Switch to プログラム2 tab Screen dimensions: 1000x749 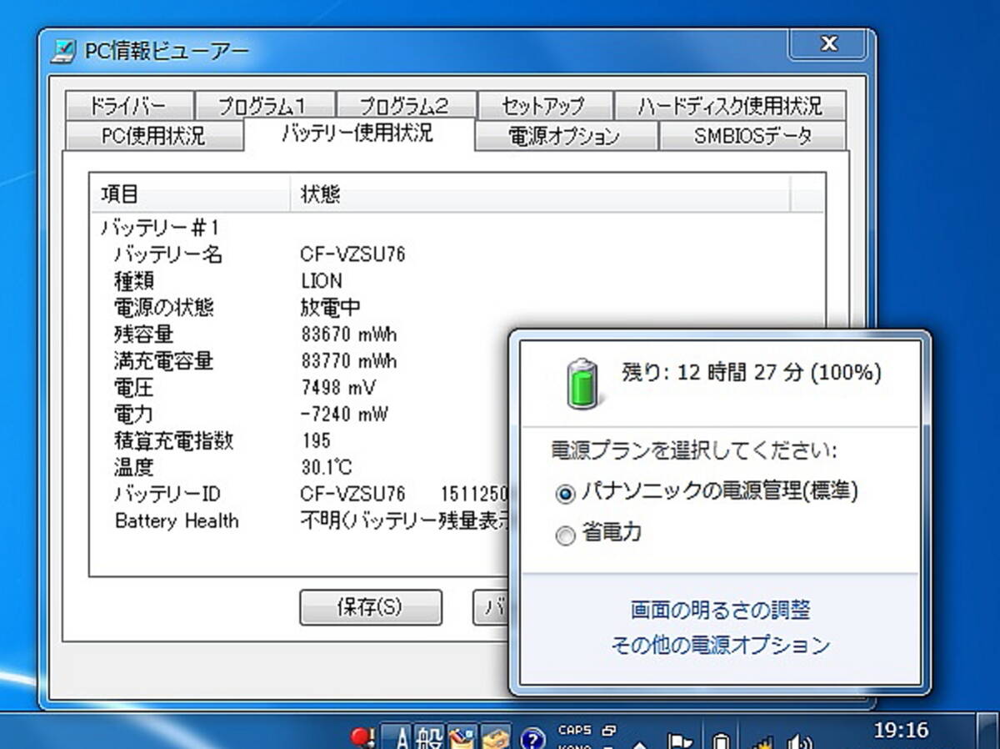pos(406,106)
